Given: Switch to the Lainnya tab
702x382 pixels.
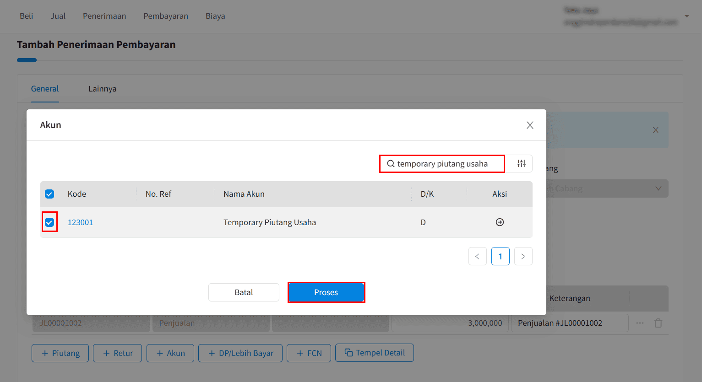Looking at the screenshot, I should 103,89.
